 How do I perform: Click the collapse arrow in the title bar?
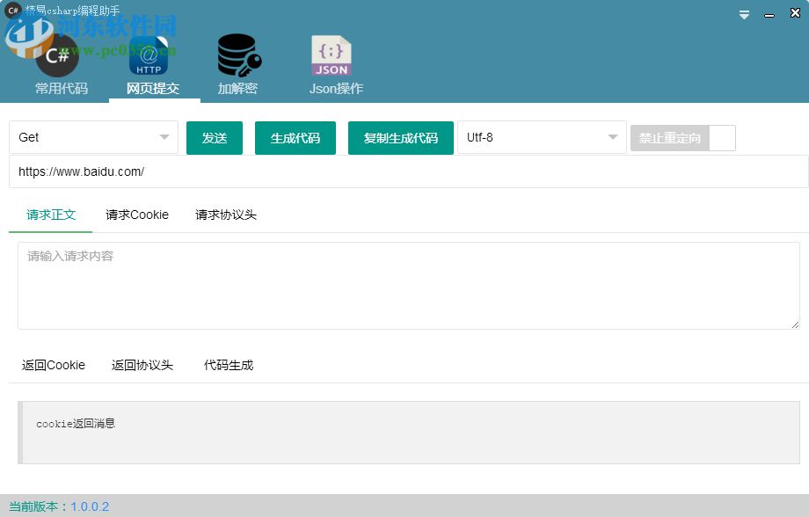pos(743,13)
